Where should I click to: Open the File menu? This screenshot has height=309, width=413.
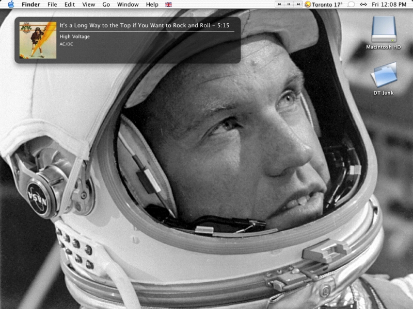52,4
